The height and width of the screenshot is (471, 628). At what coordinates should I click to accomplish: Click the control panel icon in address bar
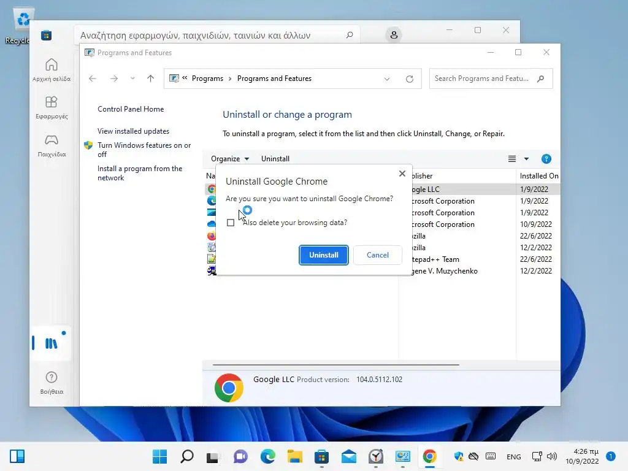174,78
